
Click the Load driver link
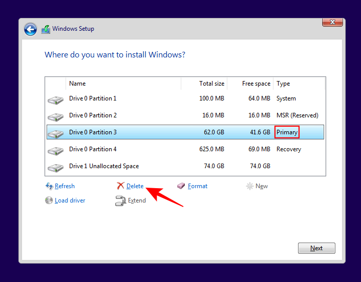coord(70,200)
